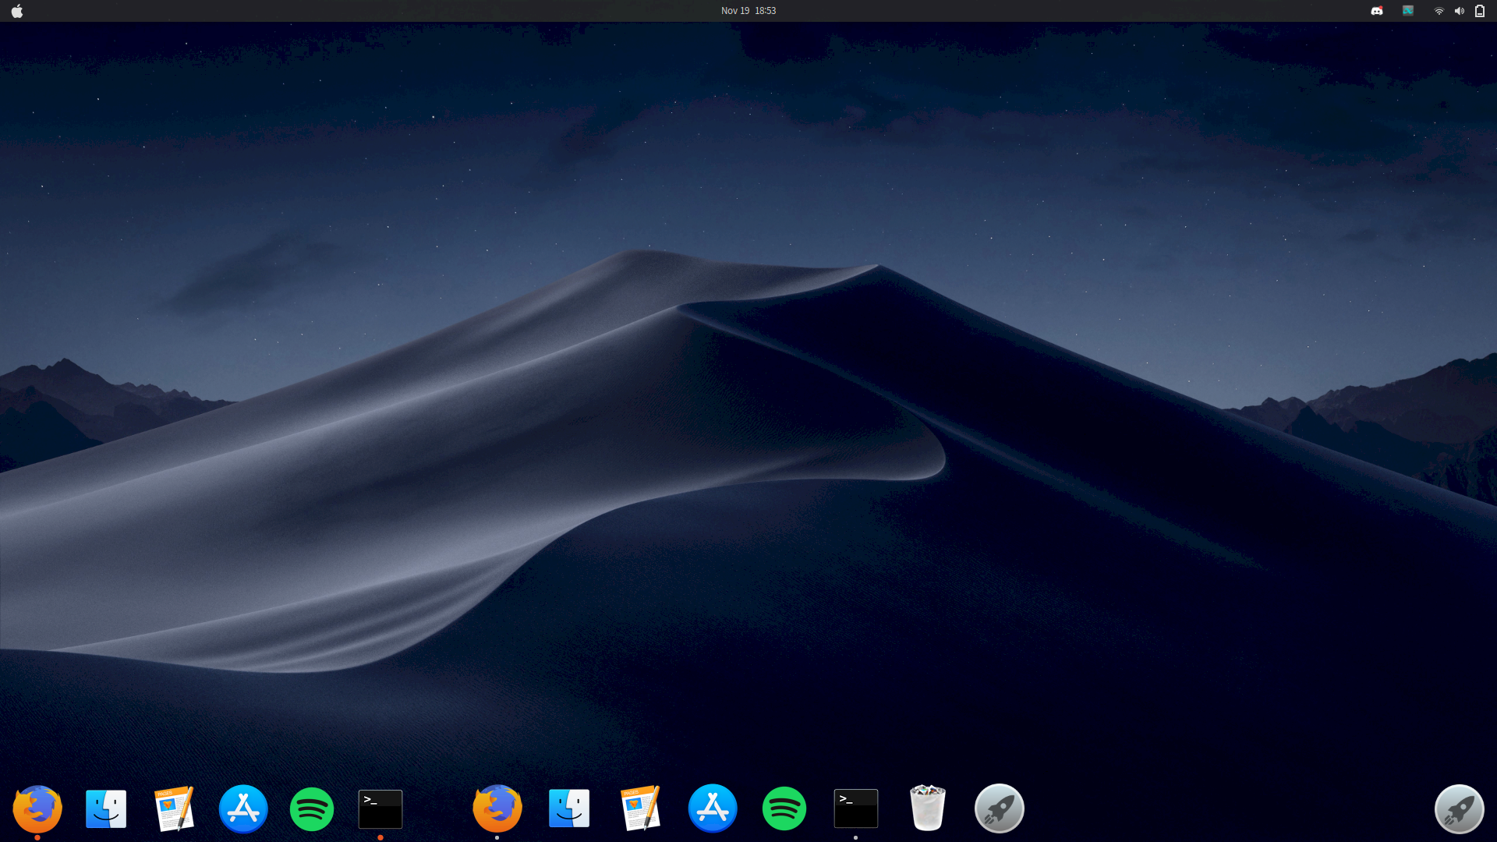Image resolution: width=1497 pixels, height=842 pixels.
Task: Open Finder in the dock without Trash
Action: 106,808
